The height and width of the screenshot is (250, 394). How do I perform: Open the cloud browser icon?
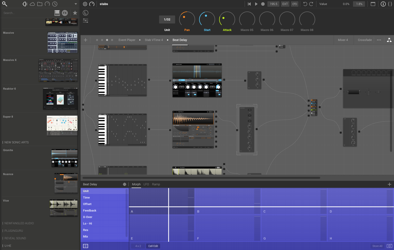(x=32, y=4)
